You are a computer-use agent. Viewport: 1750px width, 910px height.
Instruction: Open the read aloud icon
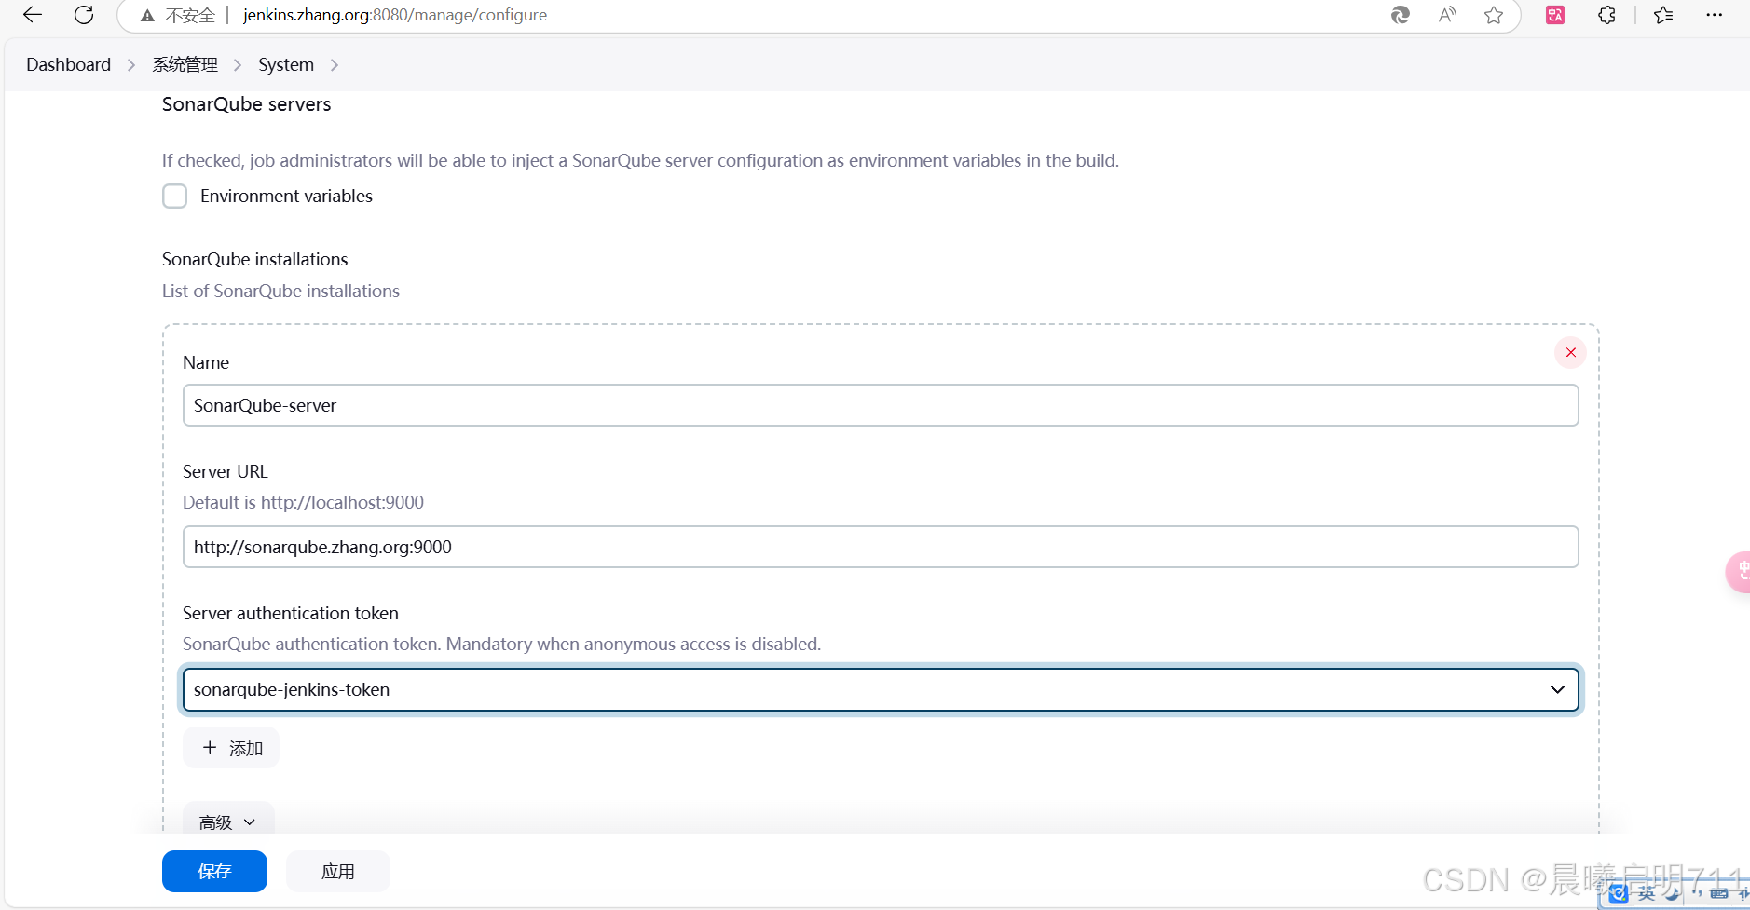[x=1447, y=15]
